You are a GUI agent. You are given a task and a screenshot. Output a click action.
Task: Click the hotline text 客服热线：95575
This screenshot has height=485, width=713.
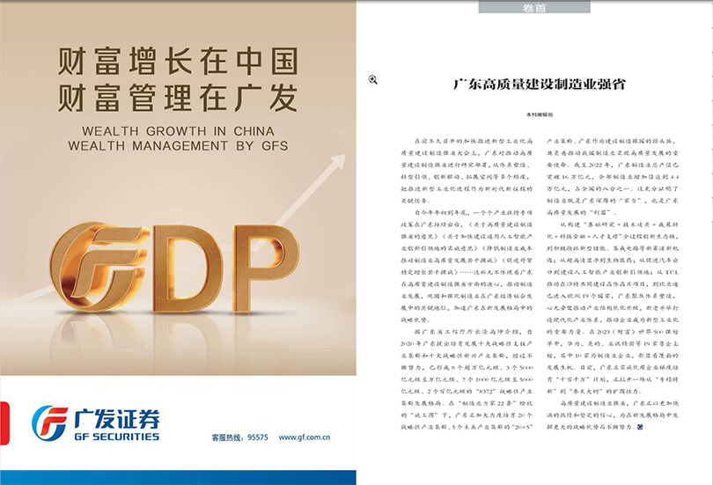239,437
